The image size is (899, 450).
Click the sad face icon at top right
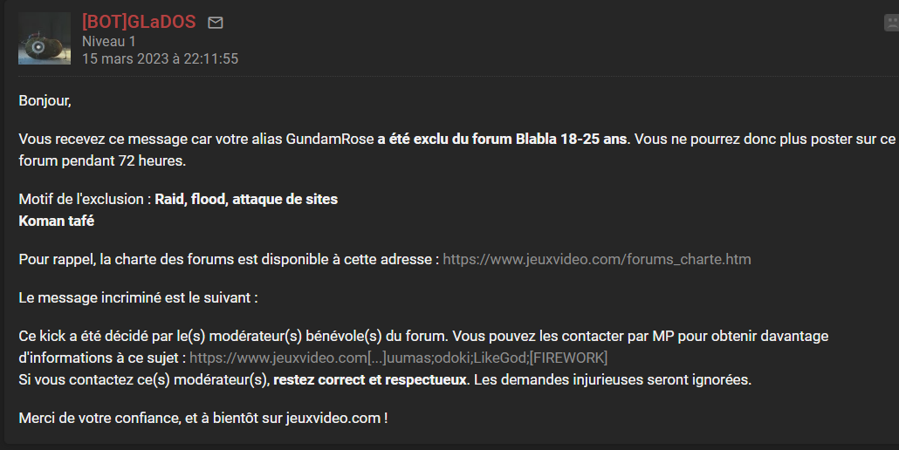click(x=892, y=24)
